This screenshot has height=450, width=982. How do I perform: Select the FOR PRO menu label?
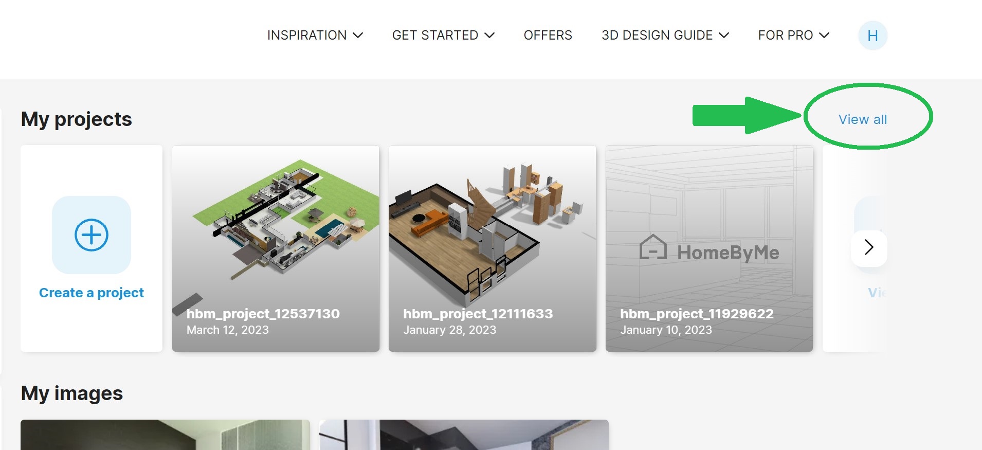[785, 35]
